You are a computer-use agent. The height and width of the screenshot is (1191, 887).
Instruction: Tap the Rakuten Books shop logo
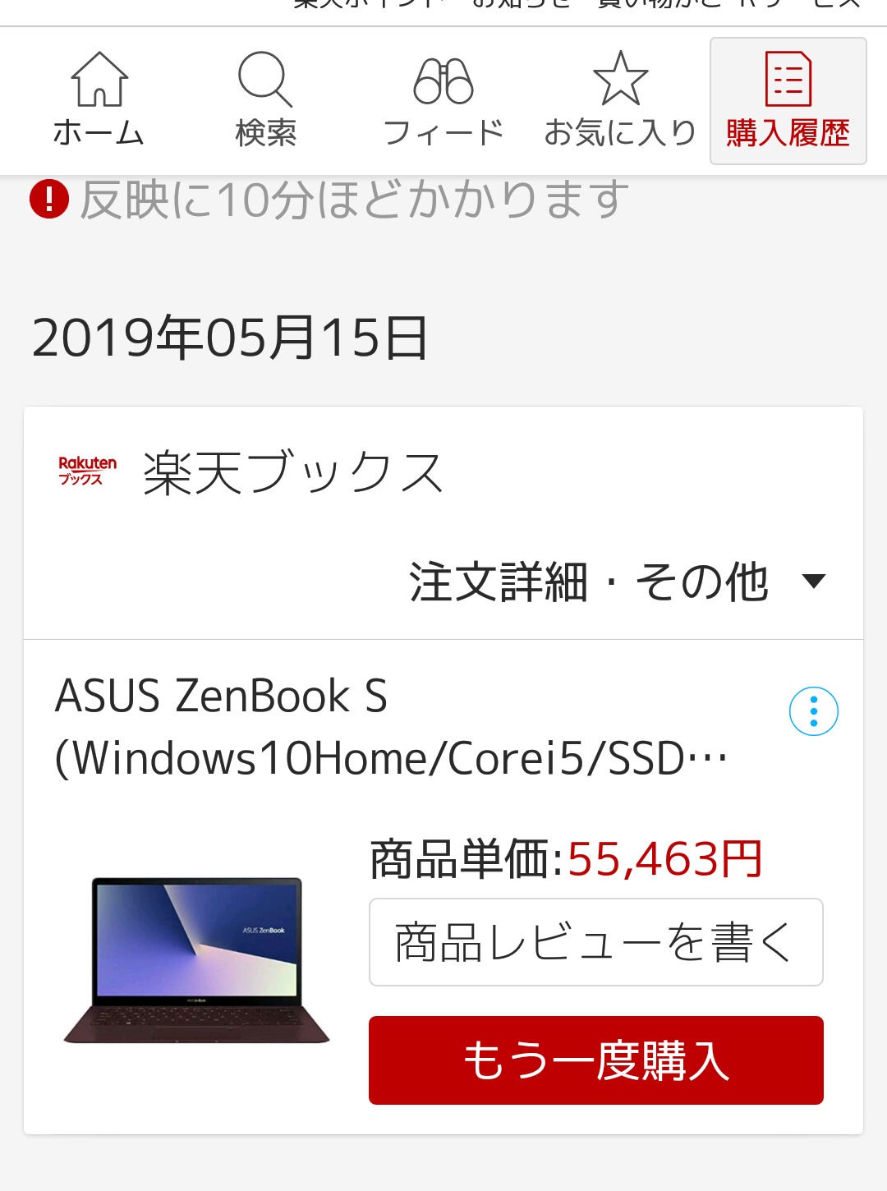(x=87, y=471)
